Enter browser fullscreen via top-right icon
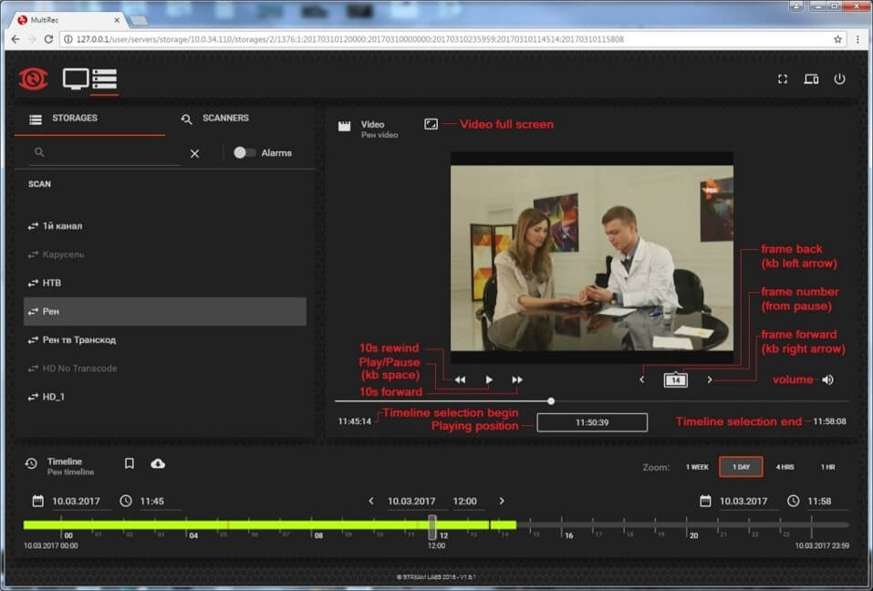Image resolution: width=873 pixels, height=591 pixels. [783, 79]
